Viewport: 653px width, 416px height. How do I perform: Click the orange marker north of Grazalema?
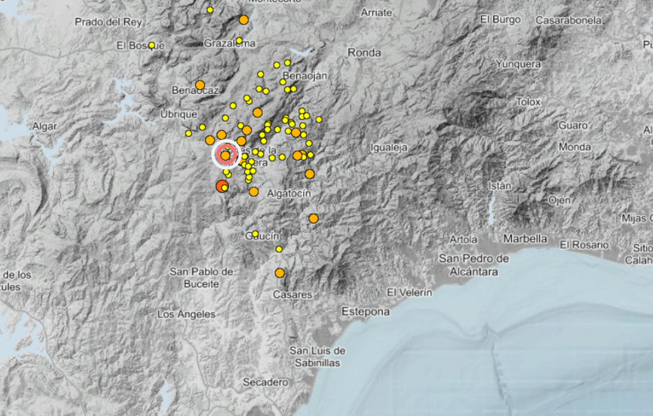[x=244, y=20]
